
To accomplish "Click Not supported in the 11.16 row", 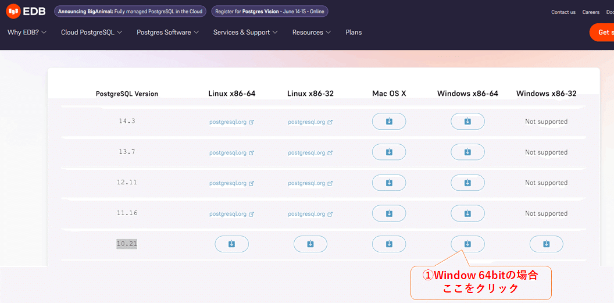I will point(546,214).
